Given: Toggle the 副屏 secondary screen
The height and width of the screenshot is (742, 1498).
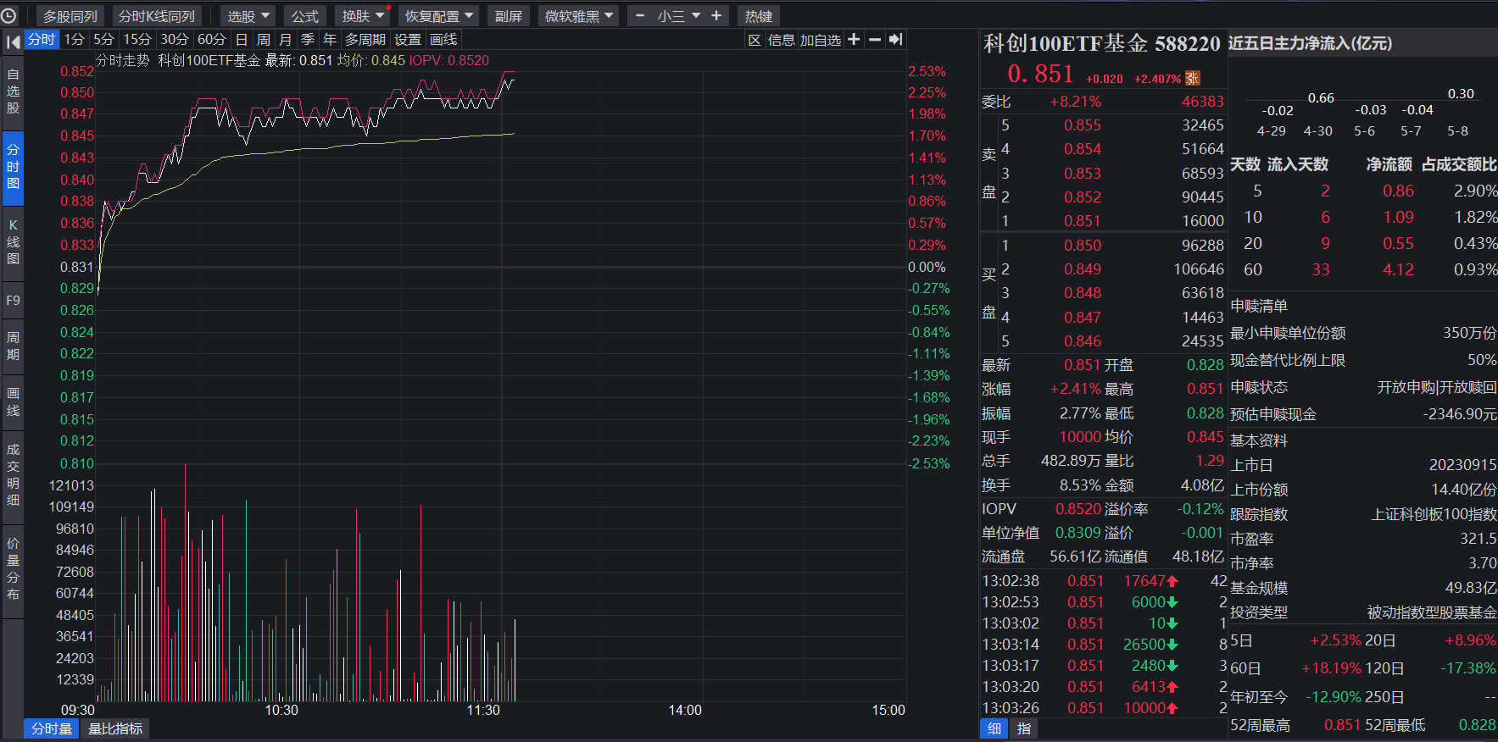Looking at the screenshot, I should (509, 16).
